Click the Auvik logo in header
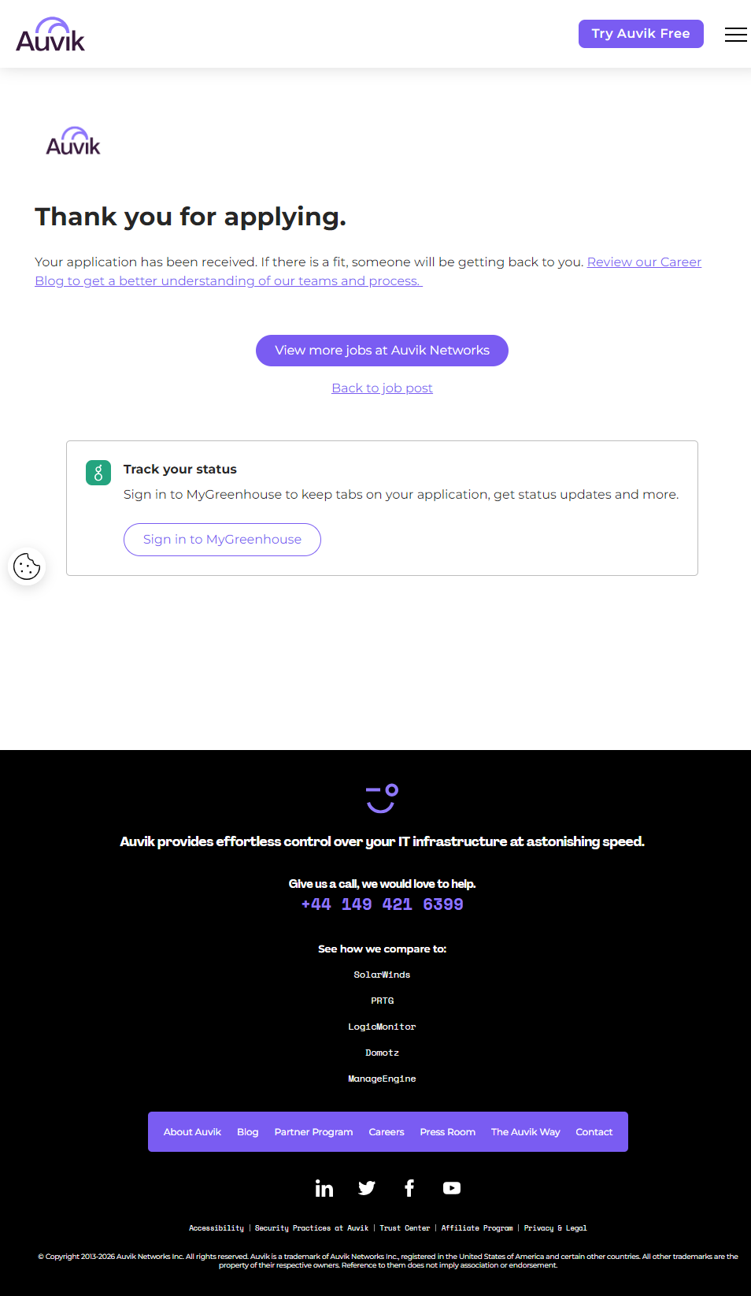The width and height of the screenshot is (751, 1296). [50, 35]
